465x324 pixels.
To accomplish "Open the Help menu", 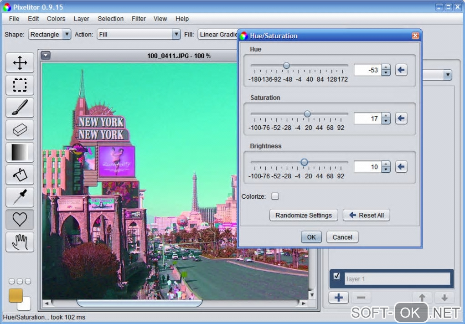I will point(182,19).
